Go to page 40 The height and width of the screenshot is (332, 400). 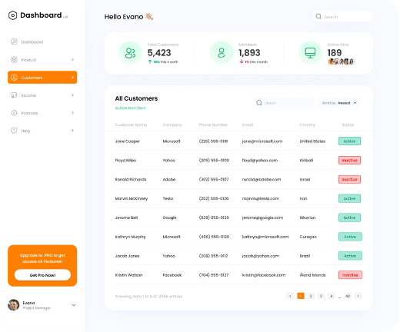click(x=348, y=296)
